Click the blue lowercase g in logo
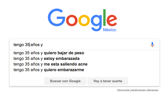This screenshot has height=96, width=168. coord(96,23)
